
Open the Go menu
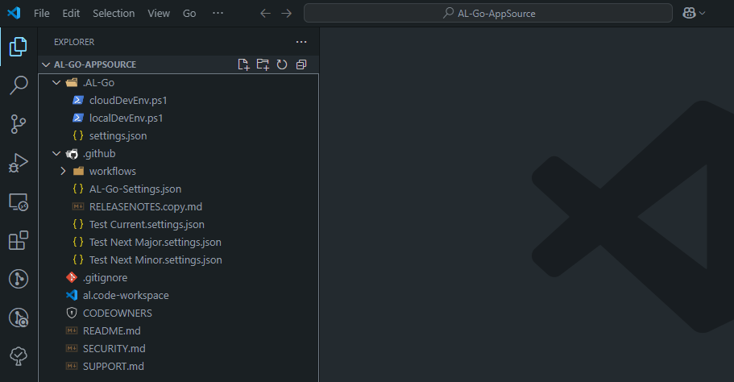point(189,14)
